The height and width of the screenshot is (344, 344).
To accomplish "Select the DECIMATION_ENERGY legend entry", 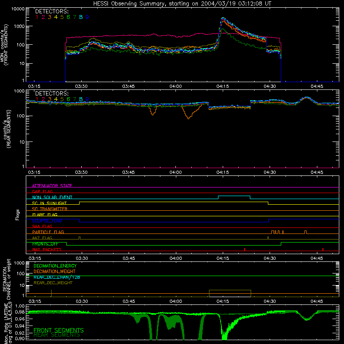I will pyautogui.click(x=55, y=266).
